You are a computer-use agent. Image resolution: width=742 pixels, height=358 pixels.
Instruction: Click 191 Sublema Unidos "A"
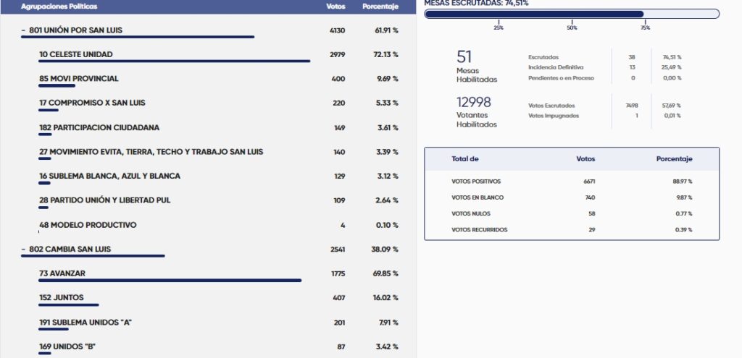pyautogui.click(x=85, y=322)
